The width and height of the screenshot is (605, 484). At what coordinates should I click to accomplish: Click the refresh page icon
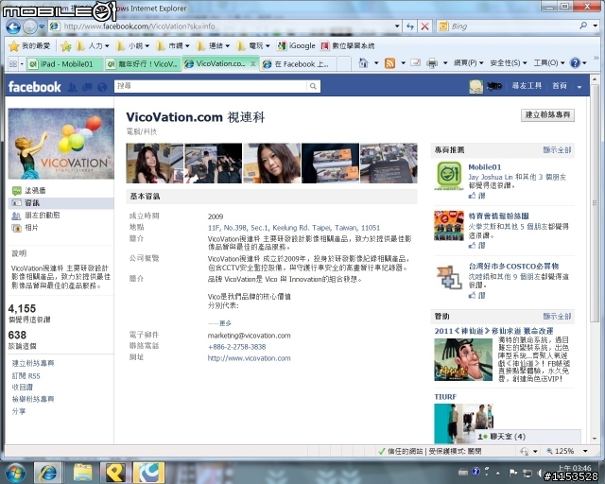tap(409, 26)
